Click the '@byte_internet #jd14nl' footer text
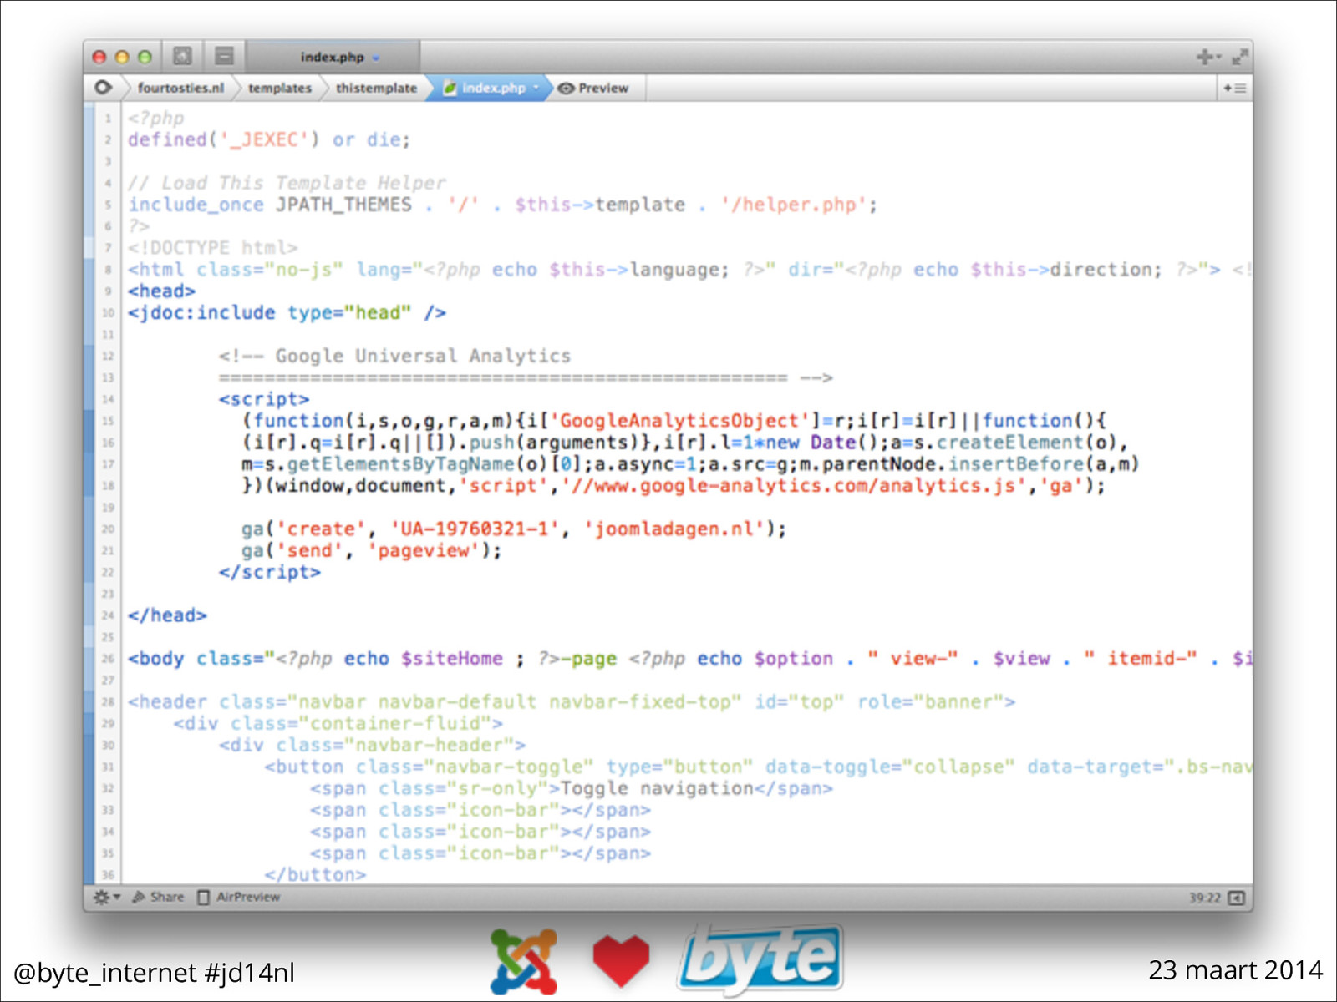Screen dimensions: 1337x1002 (154, 973)
